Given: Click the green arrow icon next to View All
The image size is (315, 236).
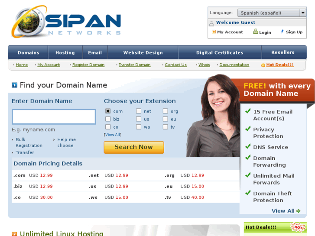Looking at the screenshot, I should click(299, 211).
